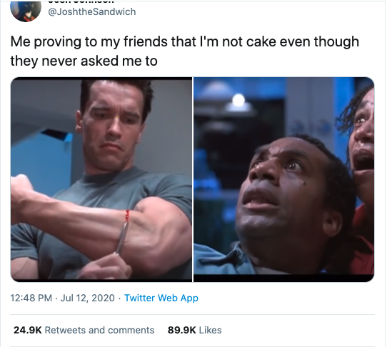Enlarge the right photo of shocked man

(x=284, y=179)
